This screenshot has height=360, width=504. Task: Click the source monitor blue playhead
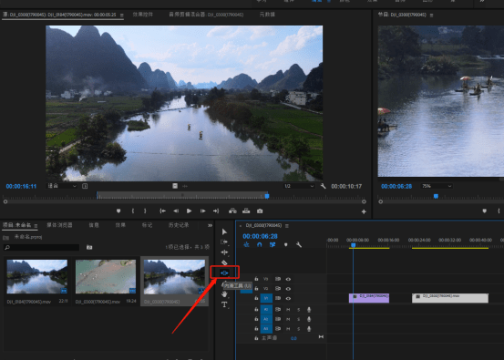click(x=267, y=196)
